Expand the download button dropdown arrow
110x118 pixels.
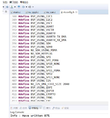[15, 7]
